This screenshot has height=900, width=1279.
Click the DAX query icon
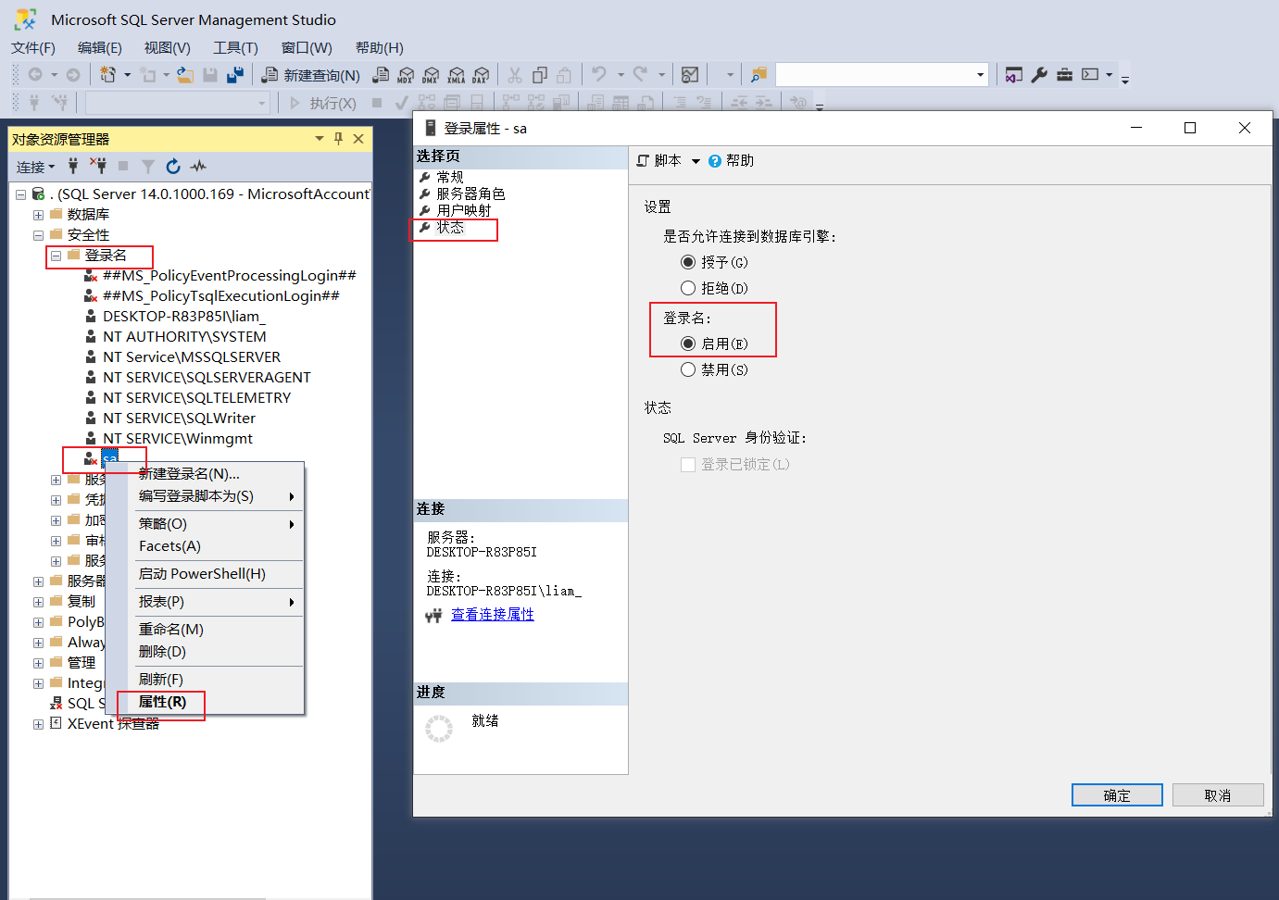pos(480,75)
